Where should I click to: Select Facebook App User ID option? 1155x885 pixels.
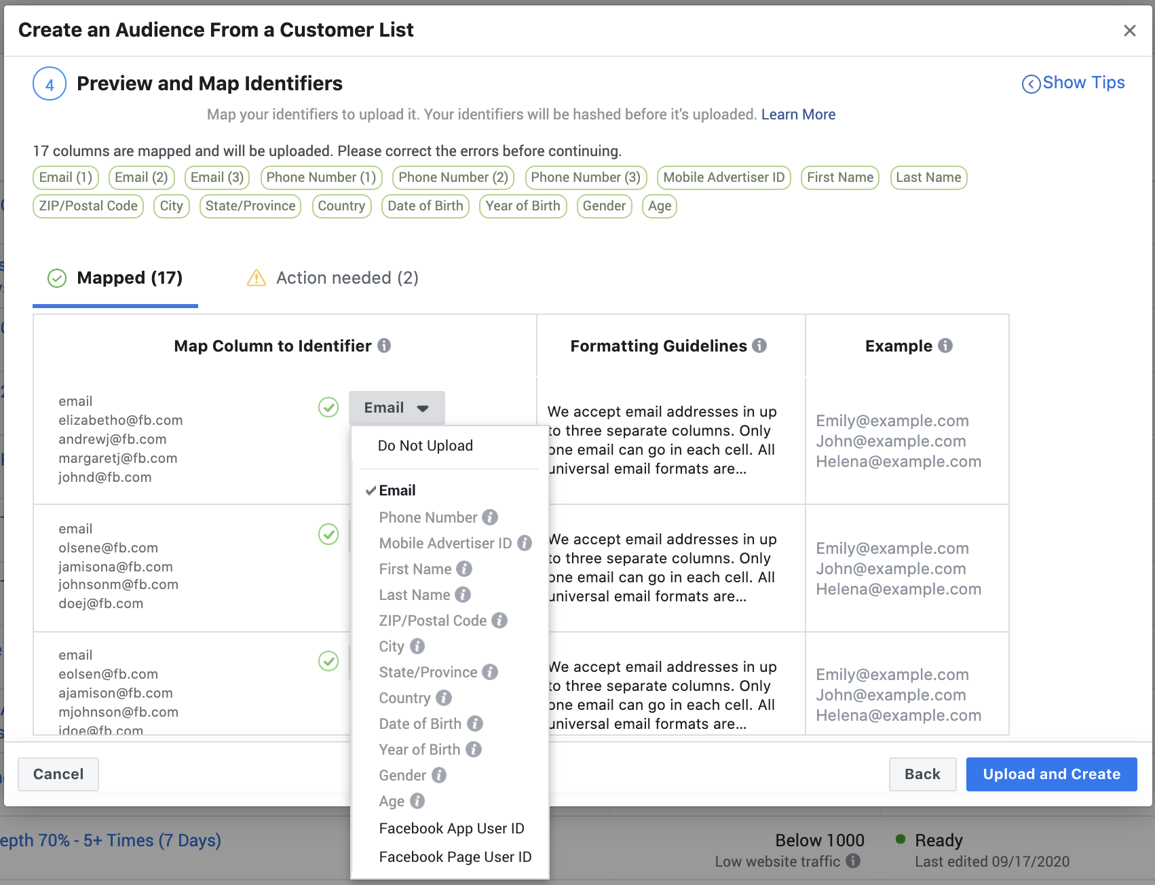(452, 828)
